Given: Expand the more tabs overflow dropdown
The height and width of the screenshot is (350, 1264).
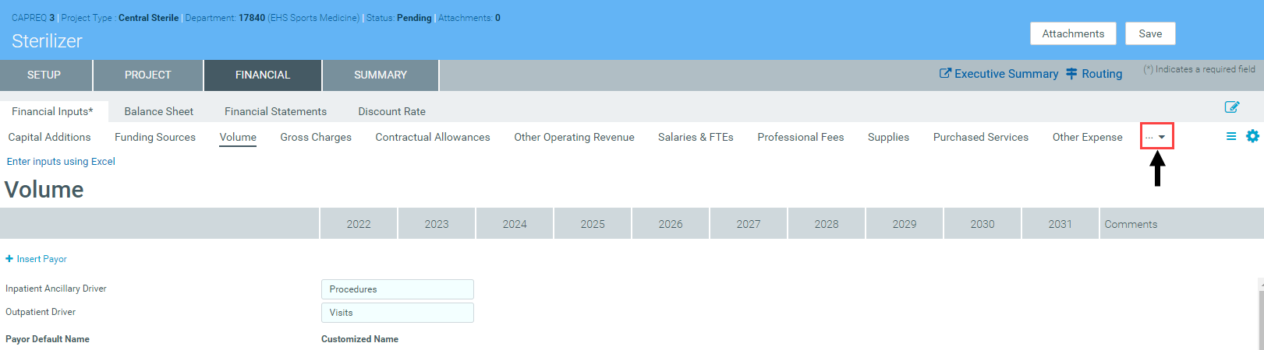Looking at the screenshot, I should pos(1156,137).
